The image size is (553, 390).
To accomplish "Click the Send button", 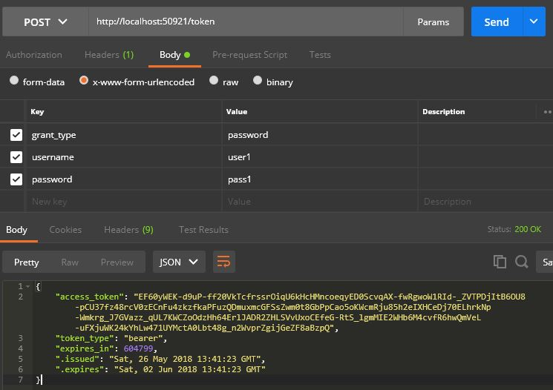I will (497, 22).
